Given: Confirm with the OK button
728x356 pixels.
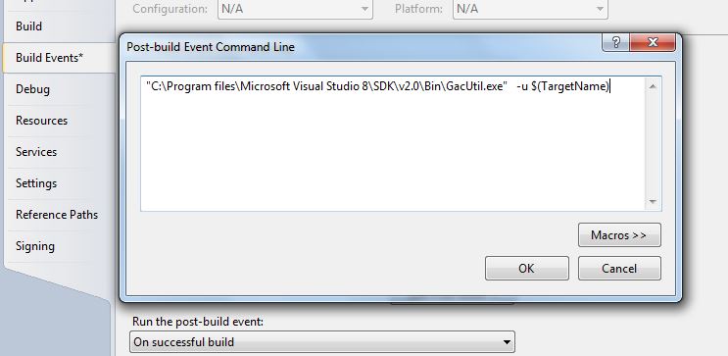Looking at the screenshot, I should pos(526,268).
